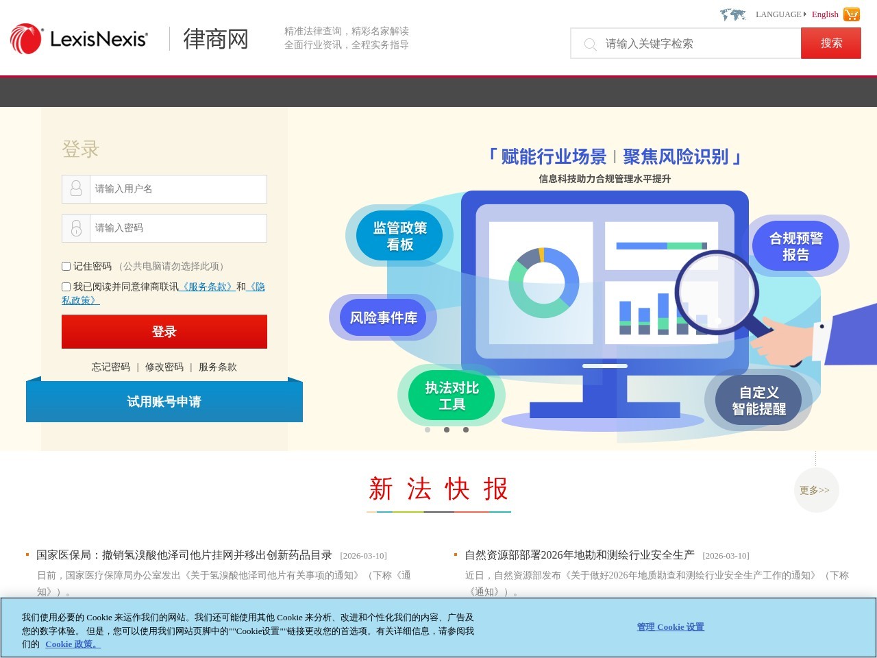Image resolution: width=877 pixels, height=658 pixels.
Task: Click the LexisNexis logo
Action: pyautogui.click(x=77, y=39)
